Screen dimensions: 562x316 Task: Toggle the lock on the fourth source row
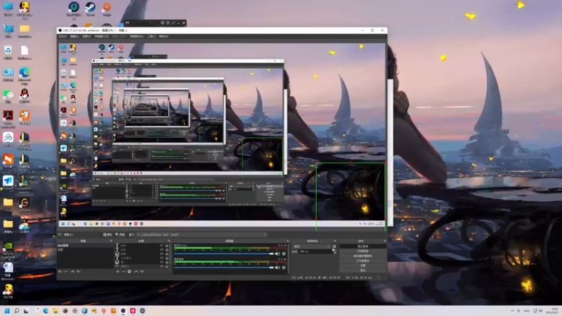tap(166, 258)
